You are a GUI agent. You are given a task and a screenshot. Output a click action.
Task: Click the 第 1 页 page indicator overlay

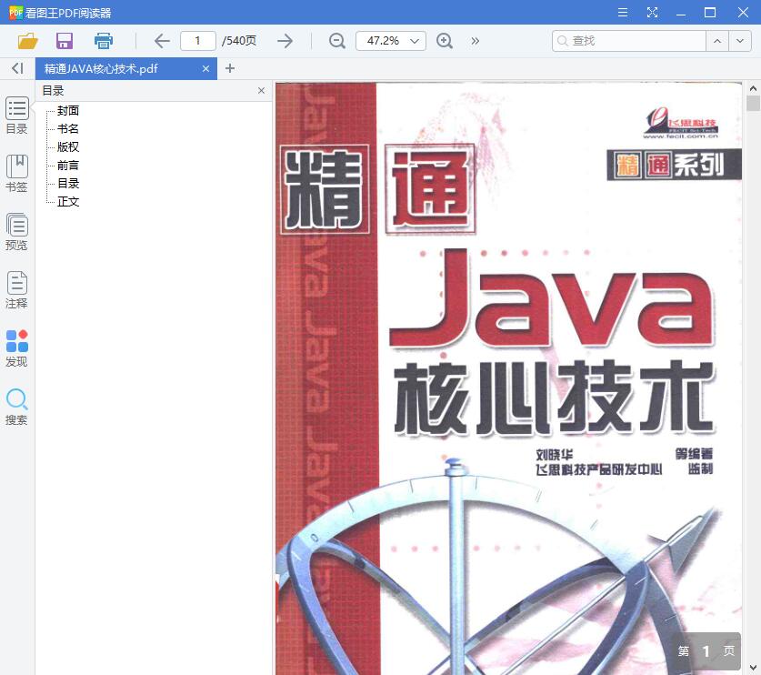click(x=706, y=651)
